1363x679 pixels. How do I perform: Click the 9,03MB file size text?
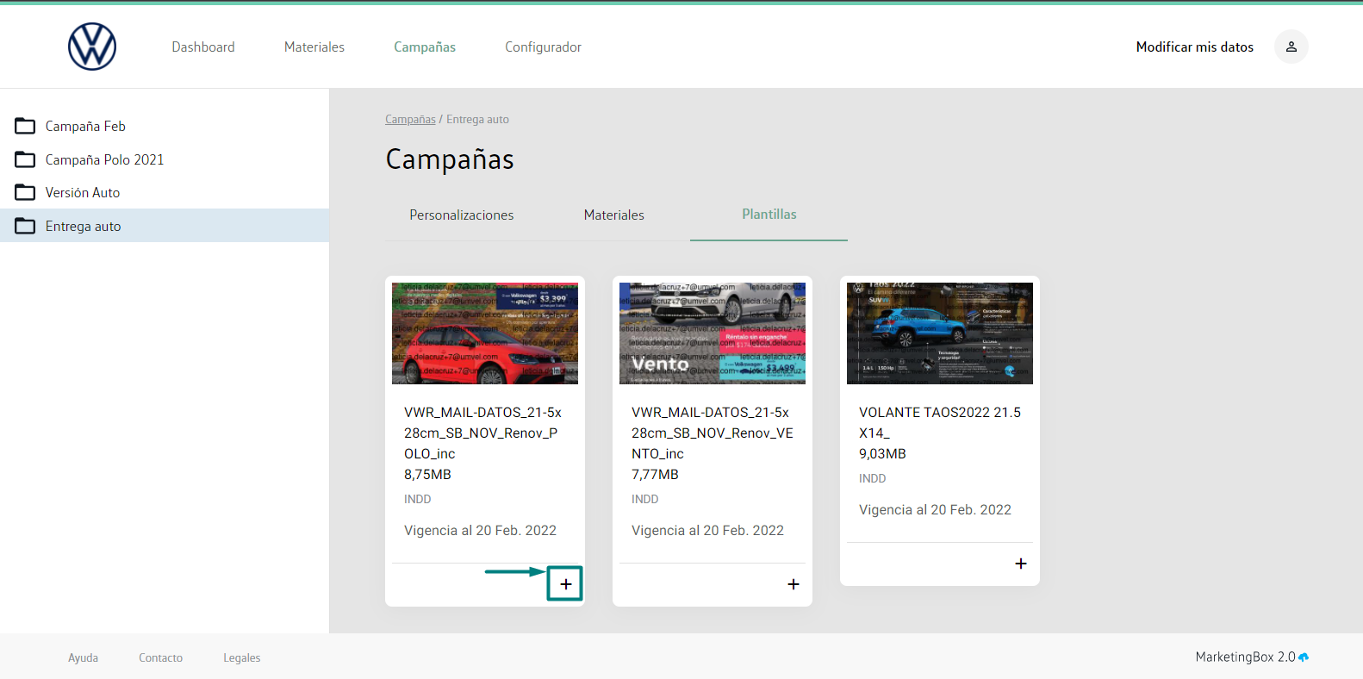click(x=882, y=454)
